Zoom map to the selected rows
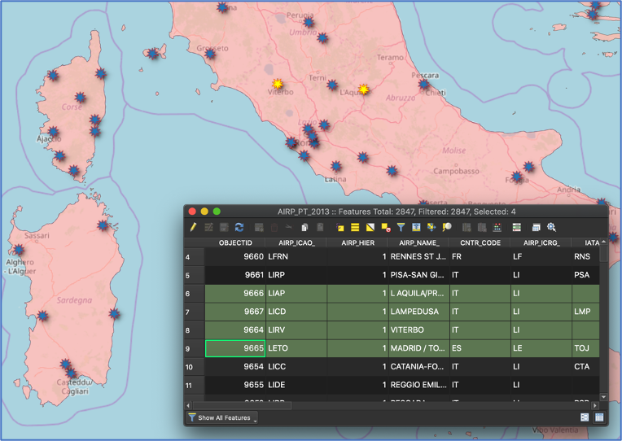Viewport: 622px width, 441px height. 447,228
